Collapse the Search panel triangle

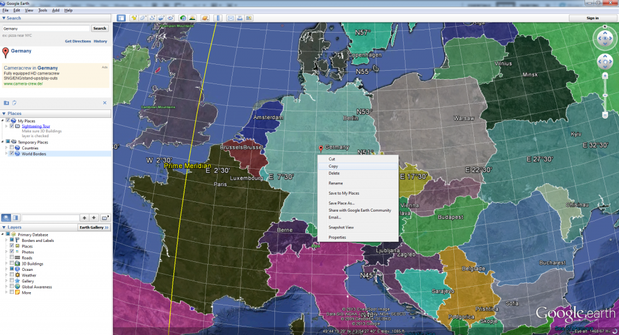(x=4, y=18)
